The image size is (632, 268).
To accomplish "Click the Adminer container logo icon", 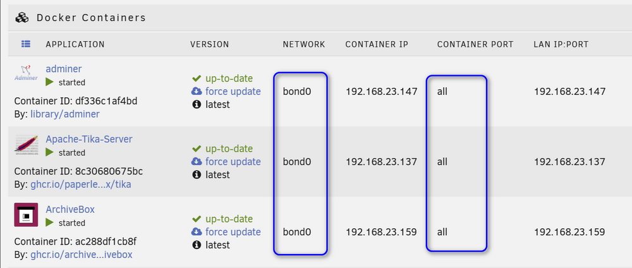I will coord(26,73).
